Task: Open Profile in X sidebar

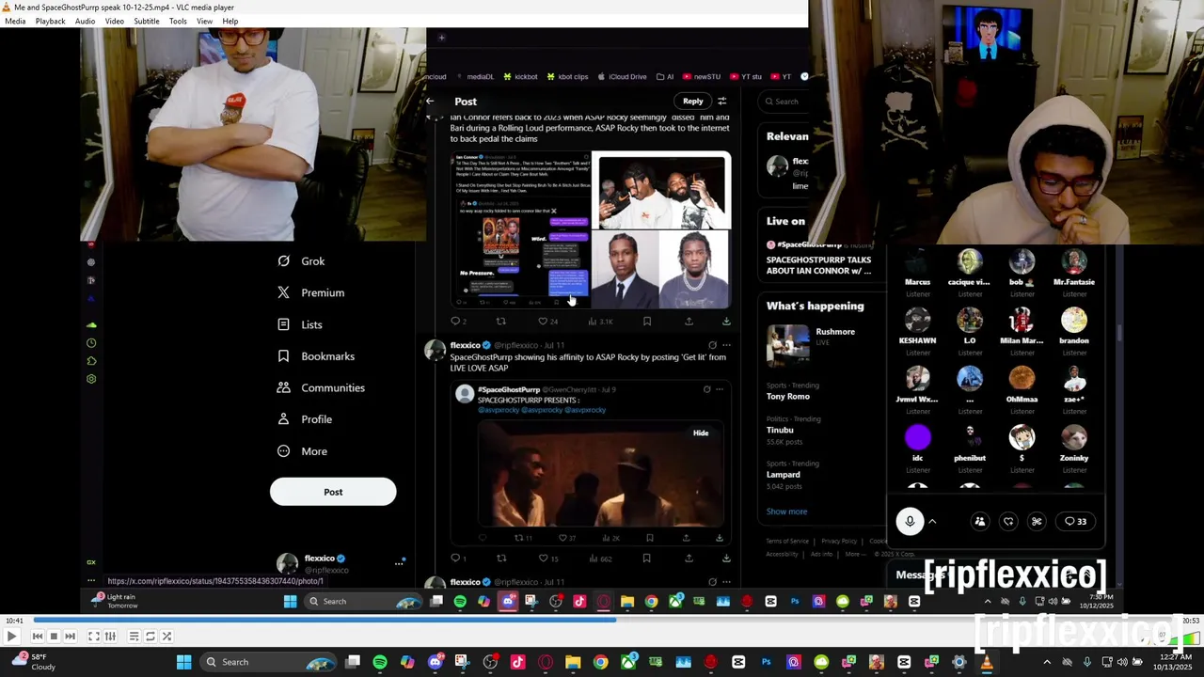Action: click(304, 419)
